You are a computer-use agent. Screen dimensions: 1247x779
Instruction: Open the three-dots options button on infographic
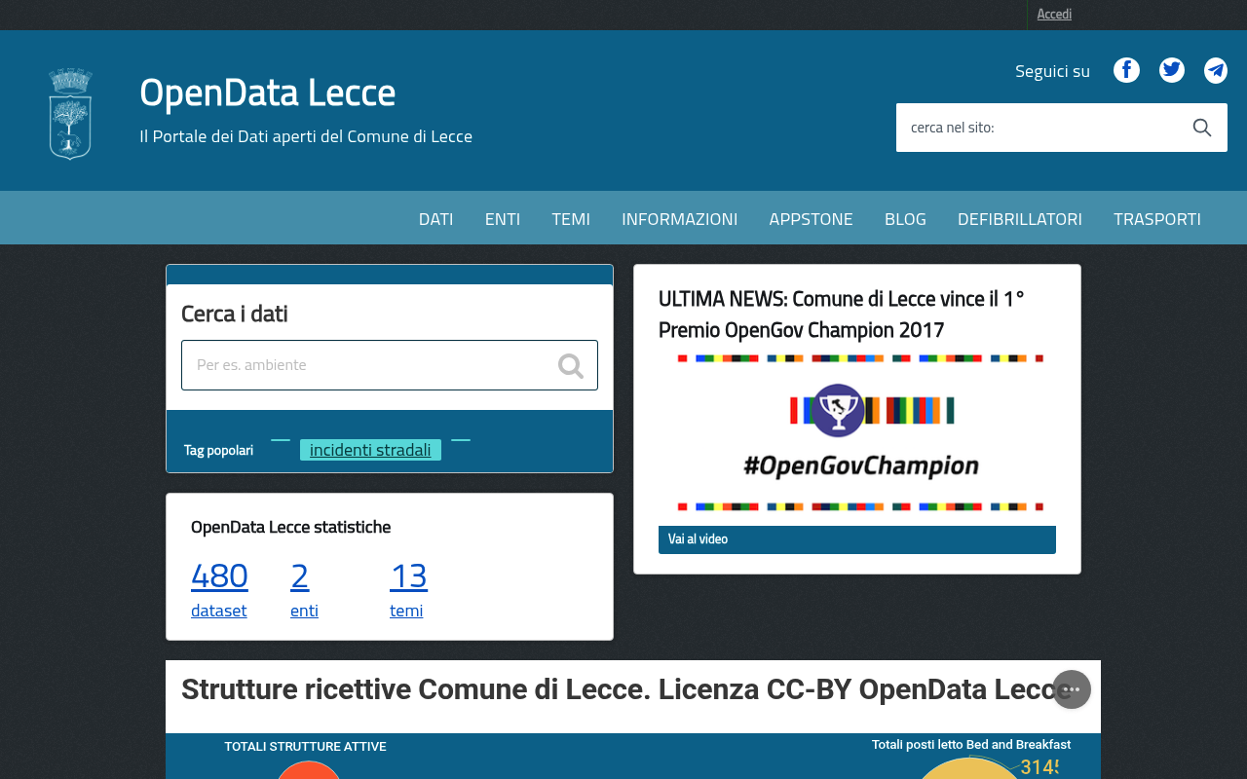pyautogui.click(x=1072, y=689)
